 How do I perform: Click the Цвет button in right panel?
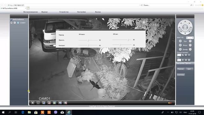189,69
